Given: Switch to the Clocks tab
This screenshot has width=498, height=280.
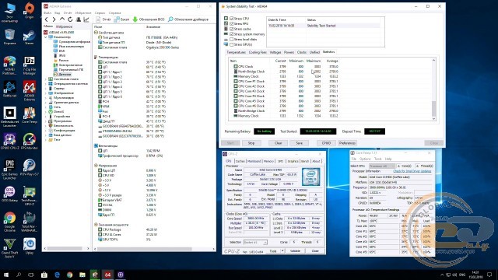Looking at the screenshot, I should (302, 52).
